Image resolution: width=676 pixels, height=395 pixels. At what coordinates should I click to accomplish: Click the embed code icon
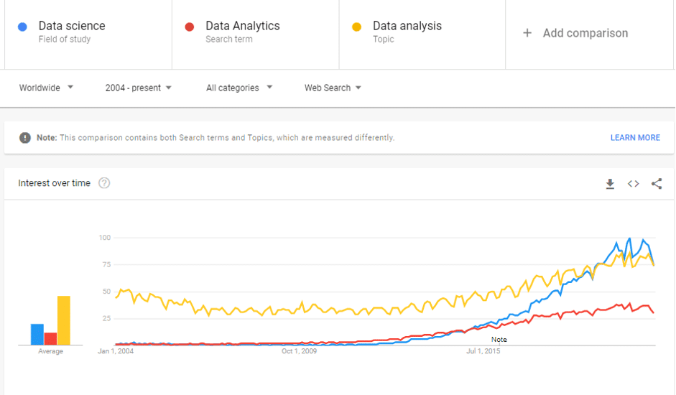(633, 184)
